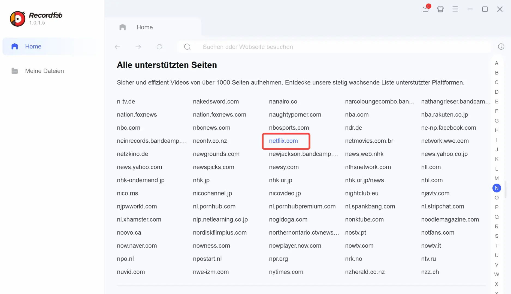Viewport: 511px width, 294px height.
Task: Jump to letter P in index
Action: pos(497,207)
